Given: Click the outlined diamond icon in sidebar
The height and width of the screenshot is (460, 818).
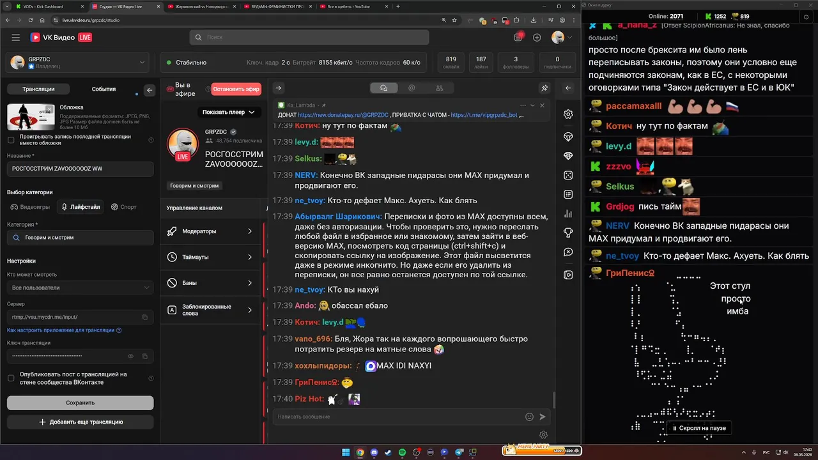Looking at the screenshot, I should [568, 137].
